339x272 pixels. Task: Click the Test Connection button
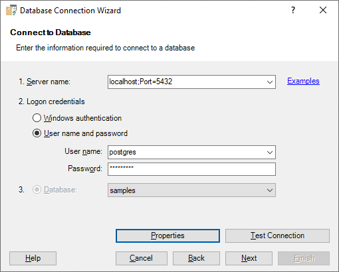coord(277,236)
